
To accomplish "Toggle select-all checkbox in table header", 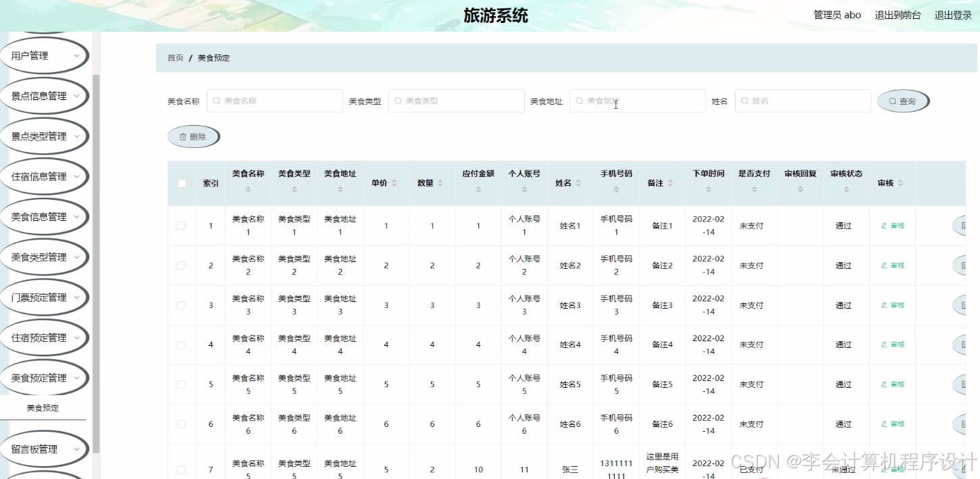I will point(182,183).
